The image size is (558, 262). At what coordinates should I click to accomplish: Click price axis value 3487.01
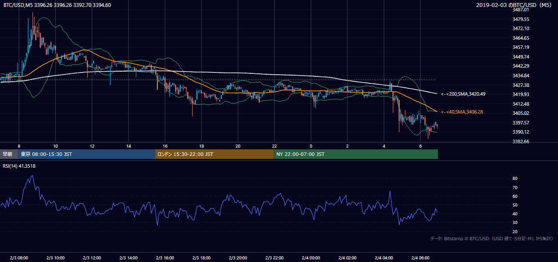click(x=521, y=10)
